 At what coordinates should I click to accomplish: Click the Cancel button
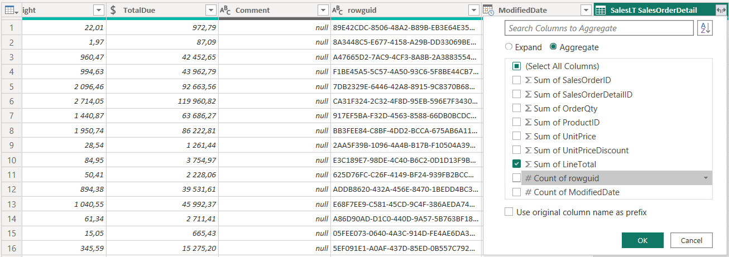(x=691, y=240)
